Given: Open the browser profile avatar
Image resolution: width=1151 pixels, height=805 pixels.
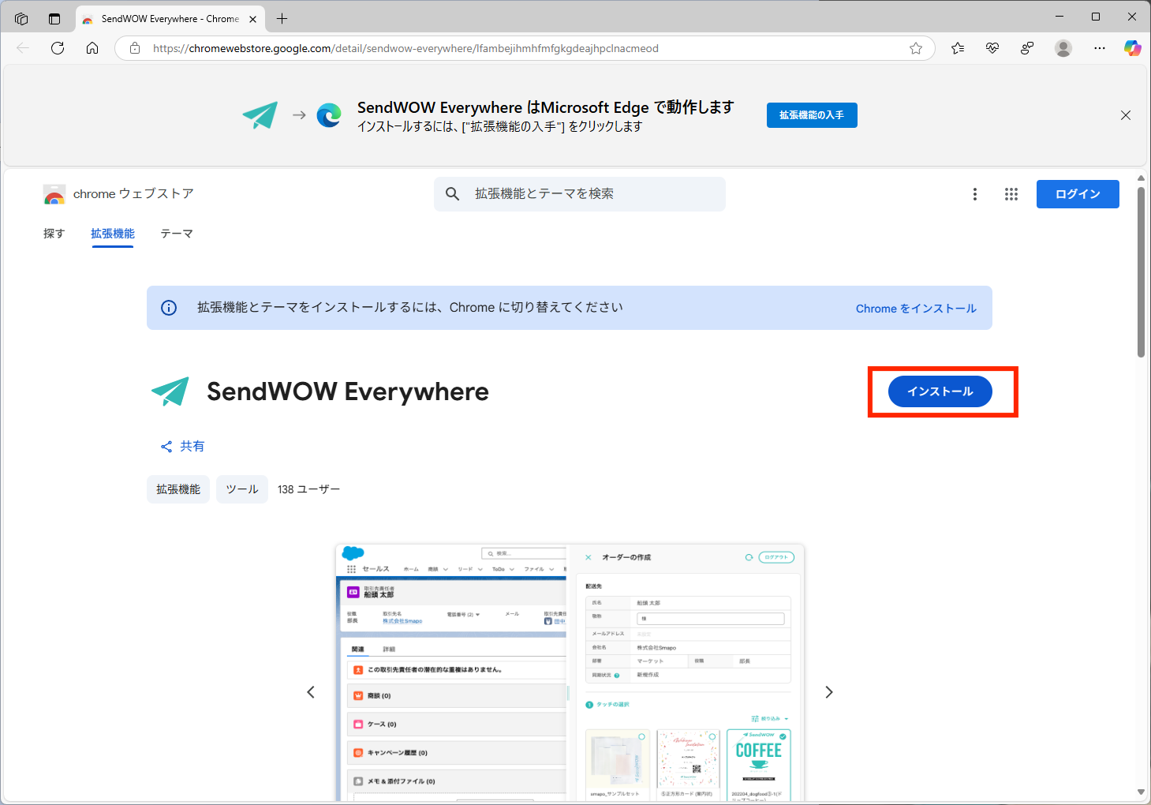Looking at the screenshot, I should [1063, 48].
